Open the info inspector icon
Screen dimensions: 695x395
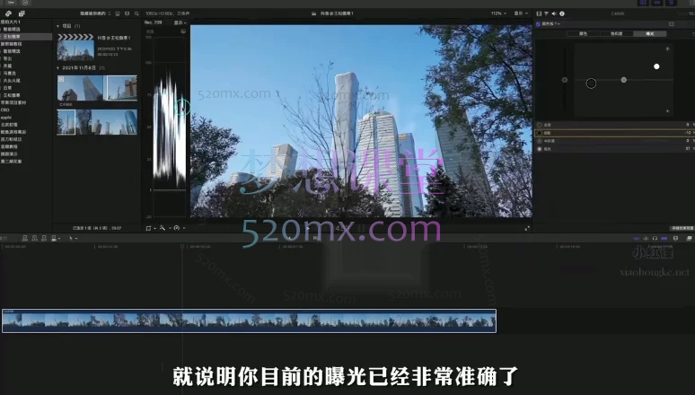coord(564,14)
